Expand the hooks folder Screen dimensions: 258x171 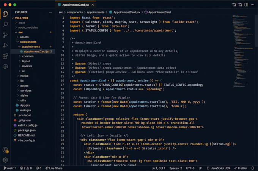click(x=33, y=76)
